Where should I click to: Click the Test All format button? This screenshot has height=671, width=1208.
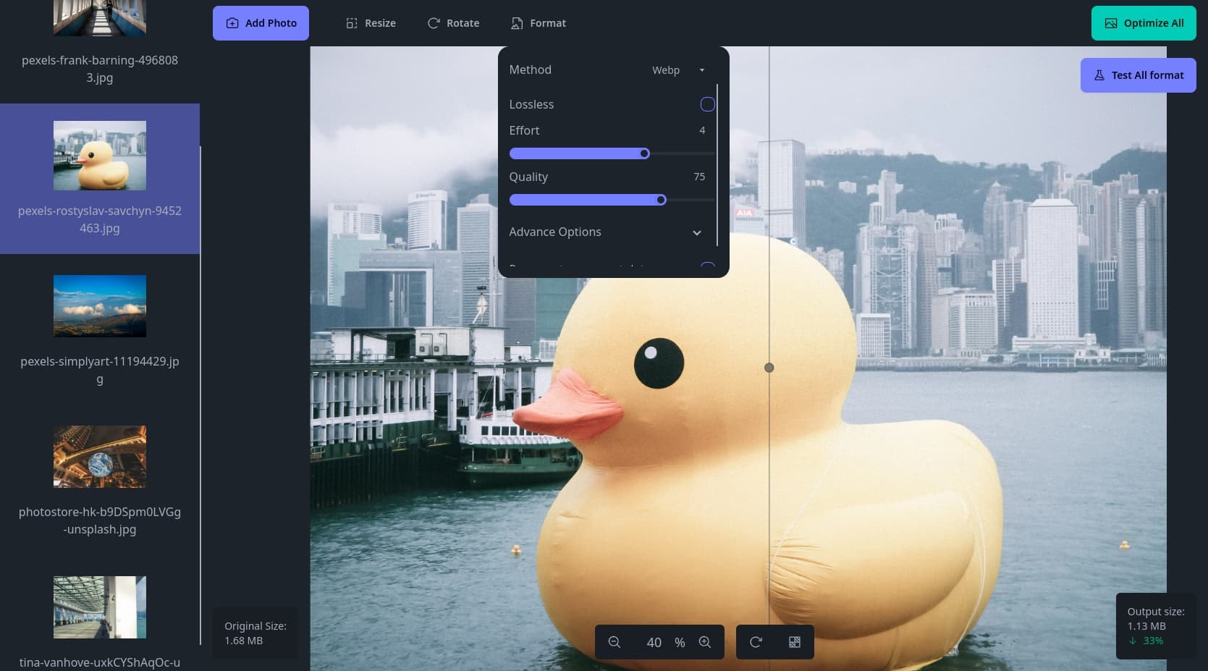click(1138, 75)
